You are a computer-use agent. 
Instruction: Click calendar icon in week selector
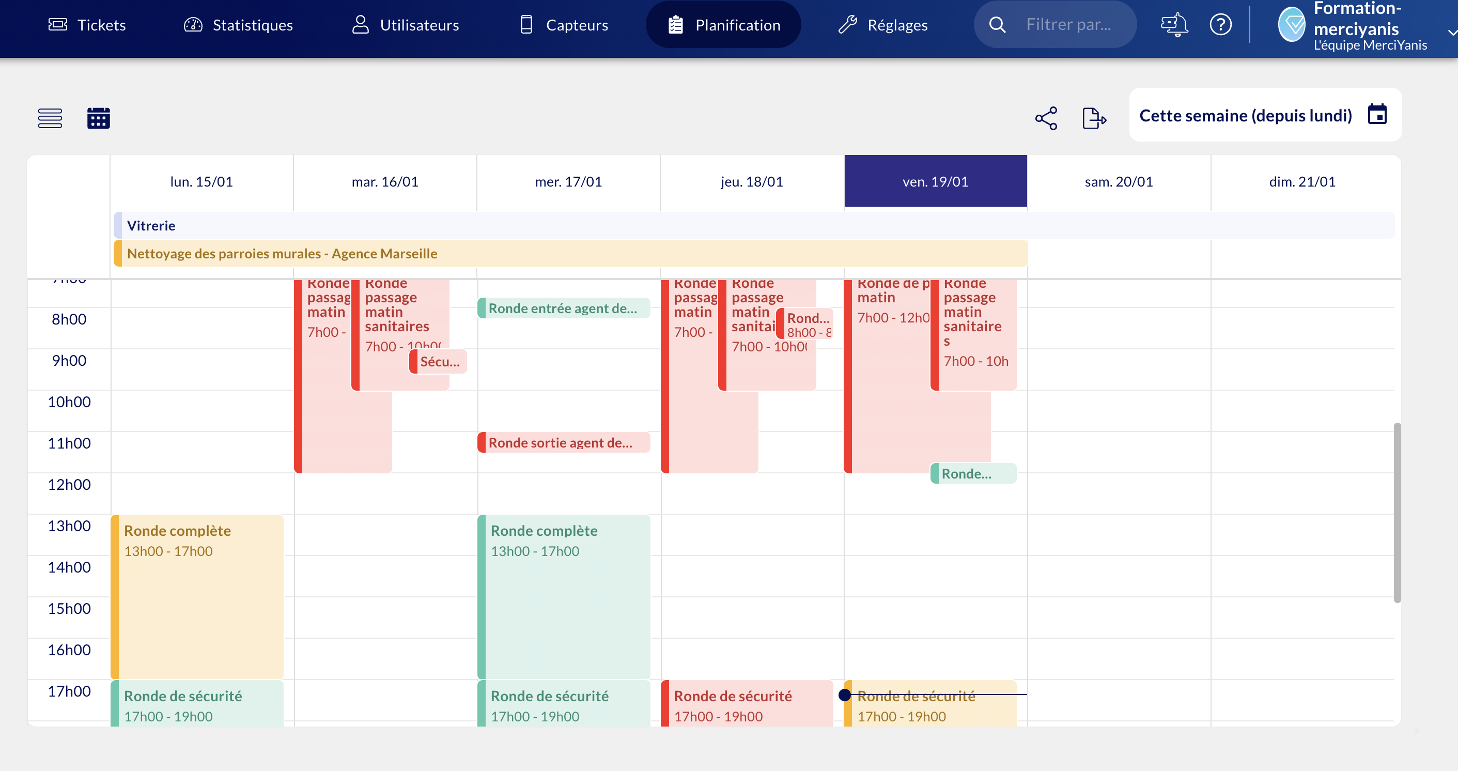pos(1377,114)
